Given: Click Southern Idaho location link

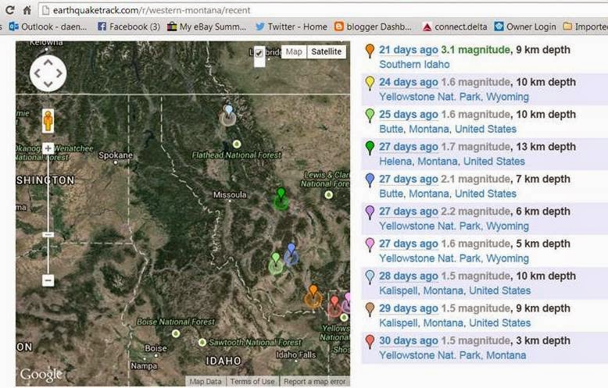Looking at the screenshot, I should [414, 64].
